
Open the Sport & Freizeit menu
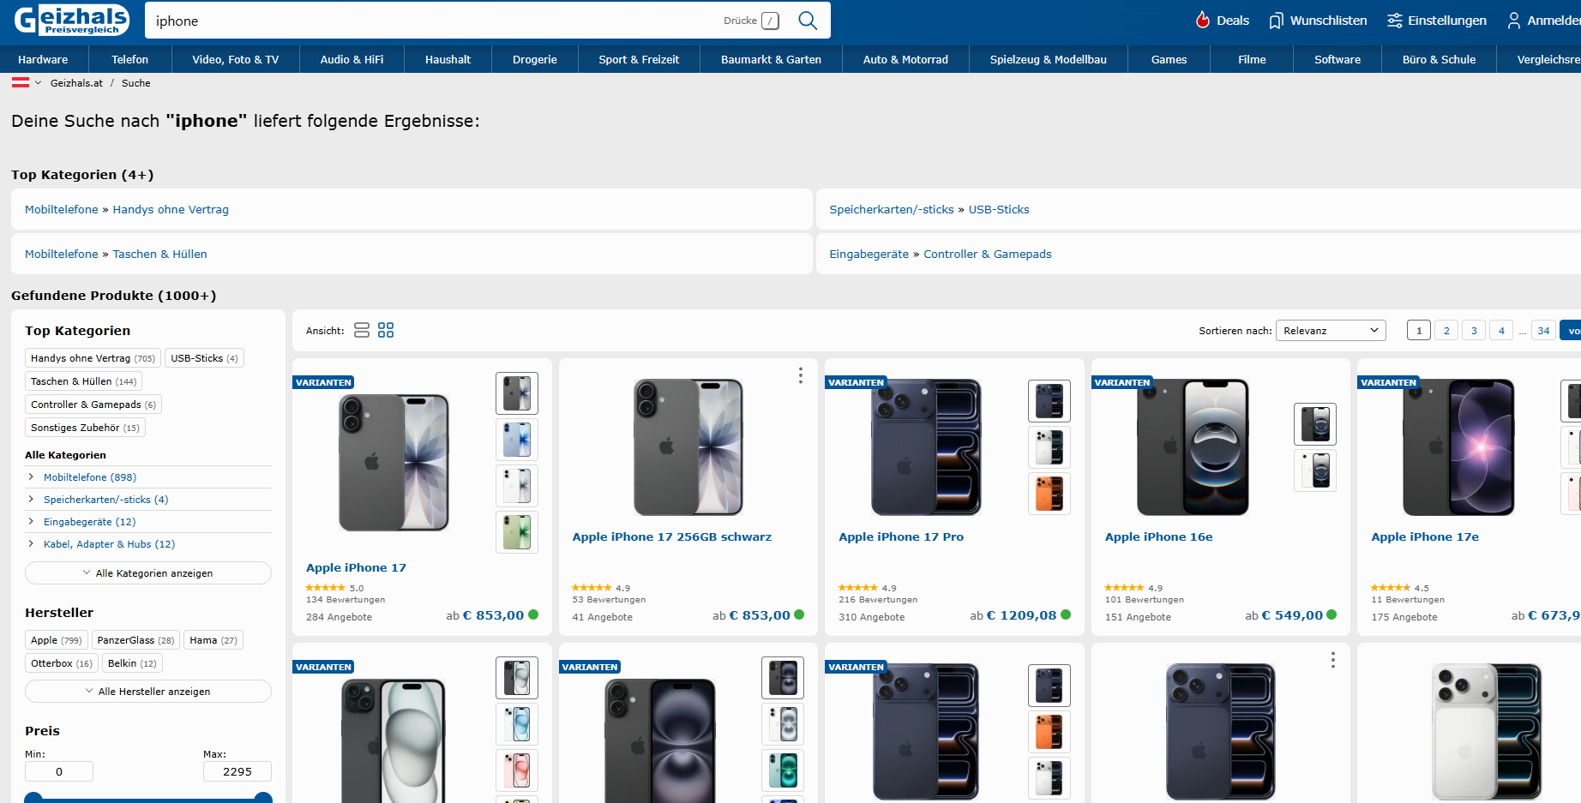(639, 59)
